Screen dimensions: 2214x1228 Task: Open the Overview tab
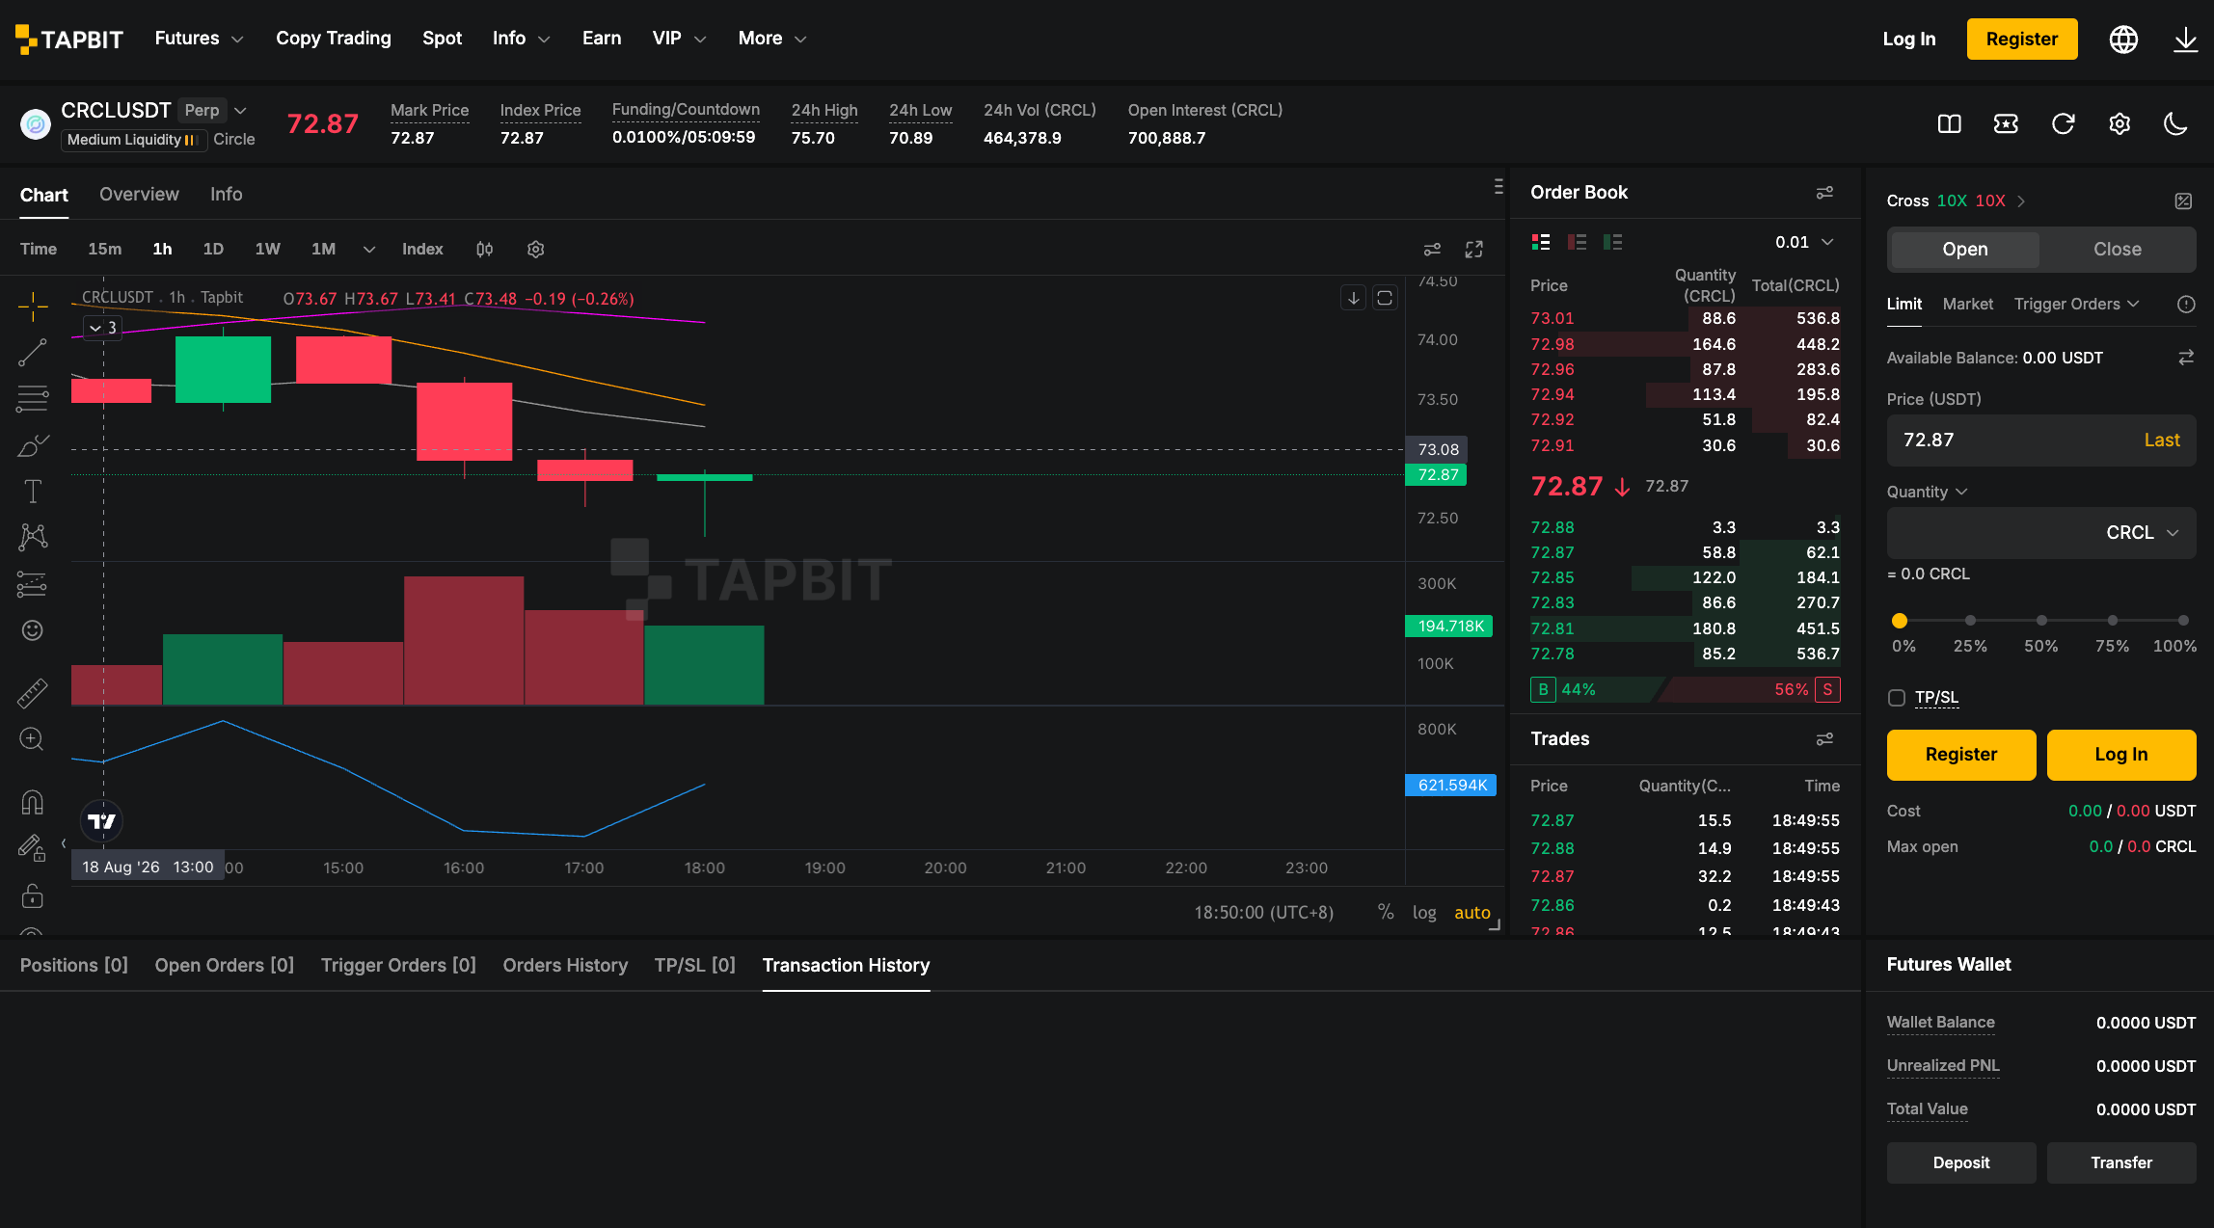click(x=139, y=195)
